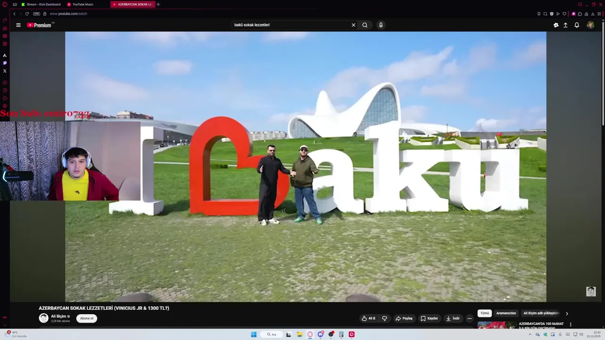Open the Windows Start menu

click(254, 334)
